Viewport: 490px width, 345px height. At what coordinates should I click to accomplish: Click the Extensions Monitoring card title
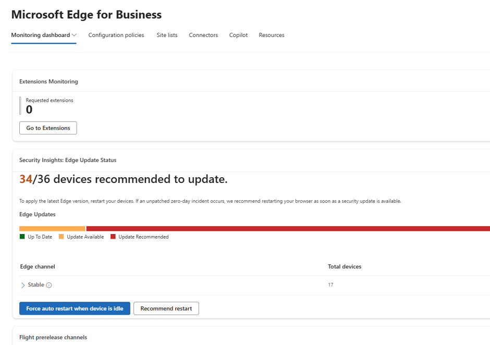49,82
